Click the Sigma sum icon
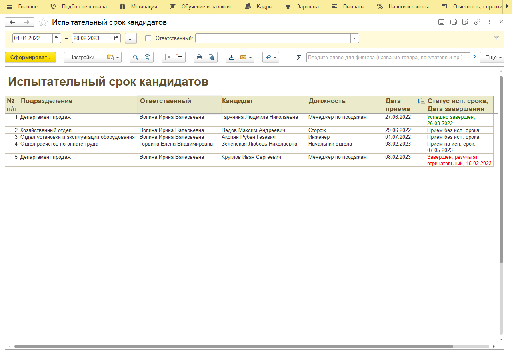Screen dimensions: 512x355 pos(299,58)
